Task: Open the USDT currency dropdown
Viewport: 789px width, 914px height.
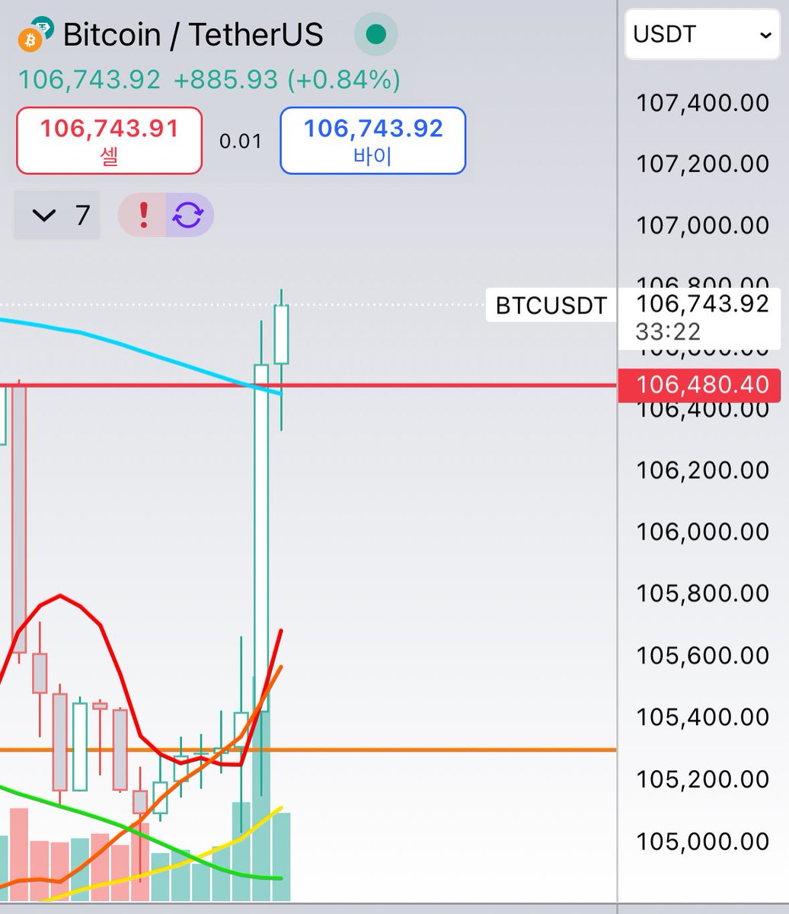Action: coord(701,35)
